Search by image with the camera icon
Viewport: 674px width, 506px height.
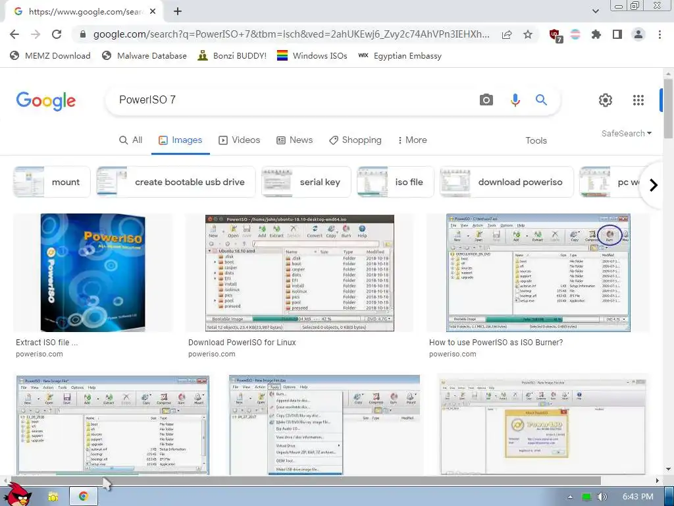[x=486, y=100]
